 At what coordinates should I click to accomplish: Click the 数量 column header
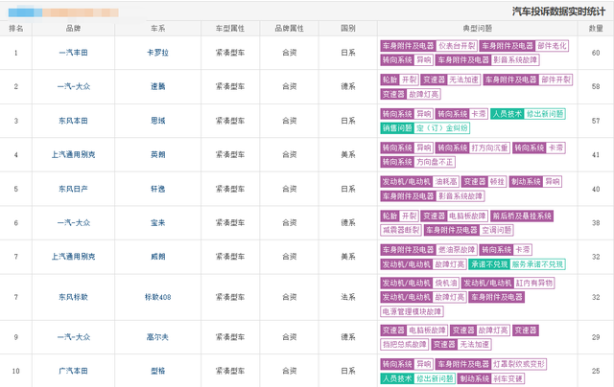596,29
